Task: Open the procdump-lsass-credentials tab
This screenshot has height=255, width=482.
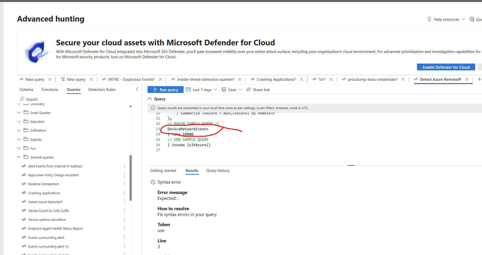Action: point(373,80)
